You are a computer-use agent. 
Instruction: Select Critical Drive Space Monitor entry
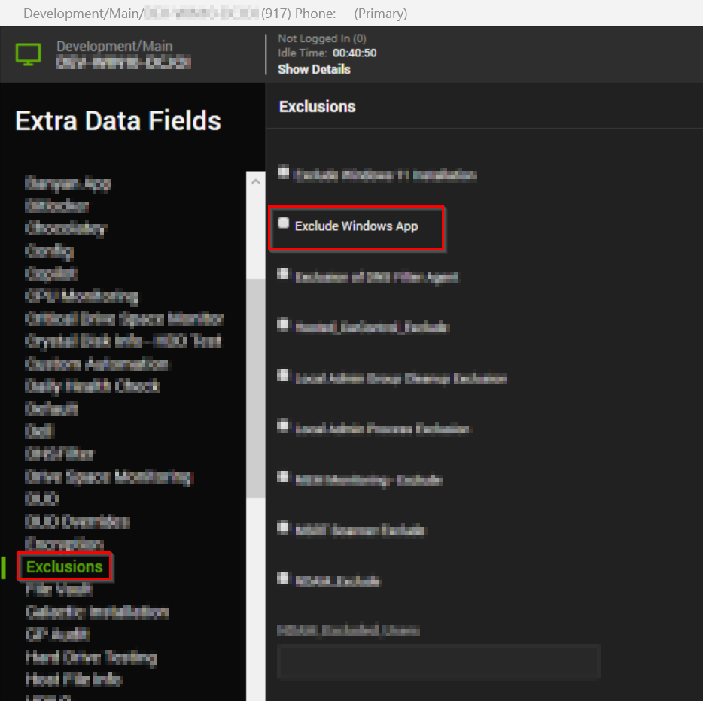[124, 318]
